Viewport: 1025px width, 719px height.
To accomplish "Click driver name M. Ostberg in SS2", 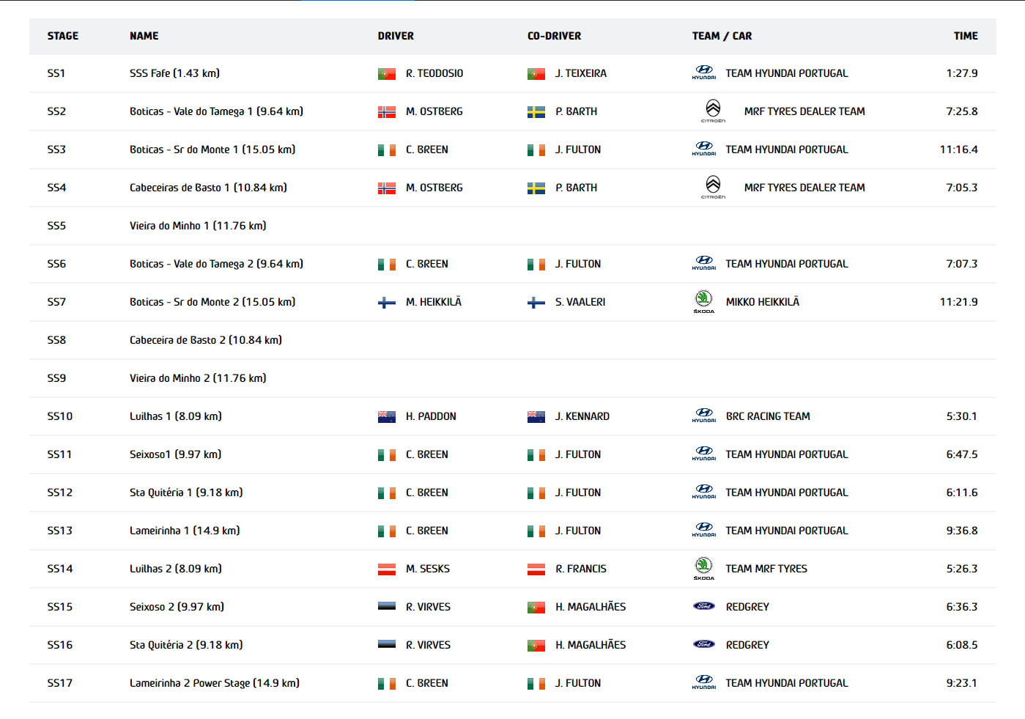I will (x=434, y=111).
